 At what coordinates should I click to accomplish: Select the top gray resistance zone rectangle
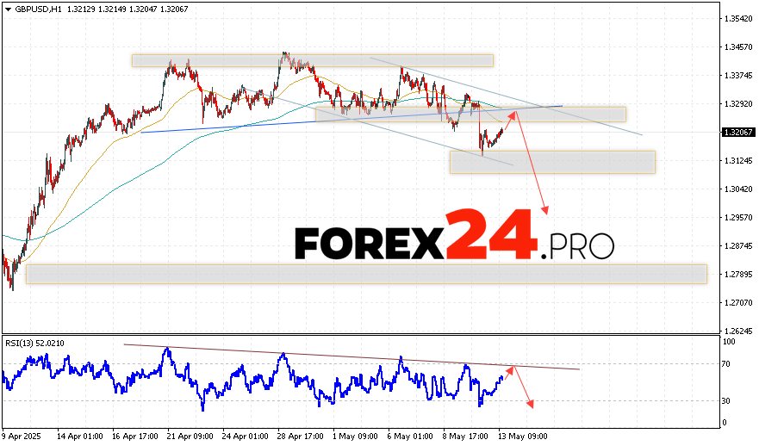click(312, 60)
